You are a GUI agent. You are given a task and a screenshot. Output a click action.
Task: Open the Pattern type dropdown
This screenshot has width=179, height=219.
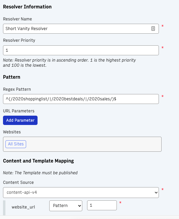66,206
